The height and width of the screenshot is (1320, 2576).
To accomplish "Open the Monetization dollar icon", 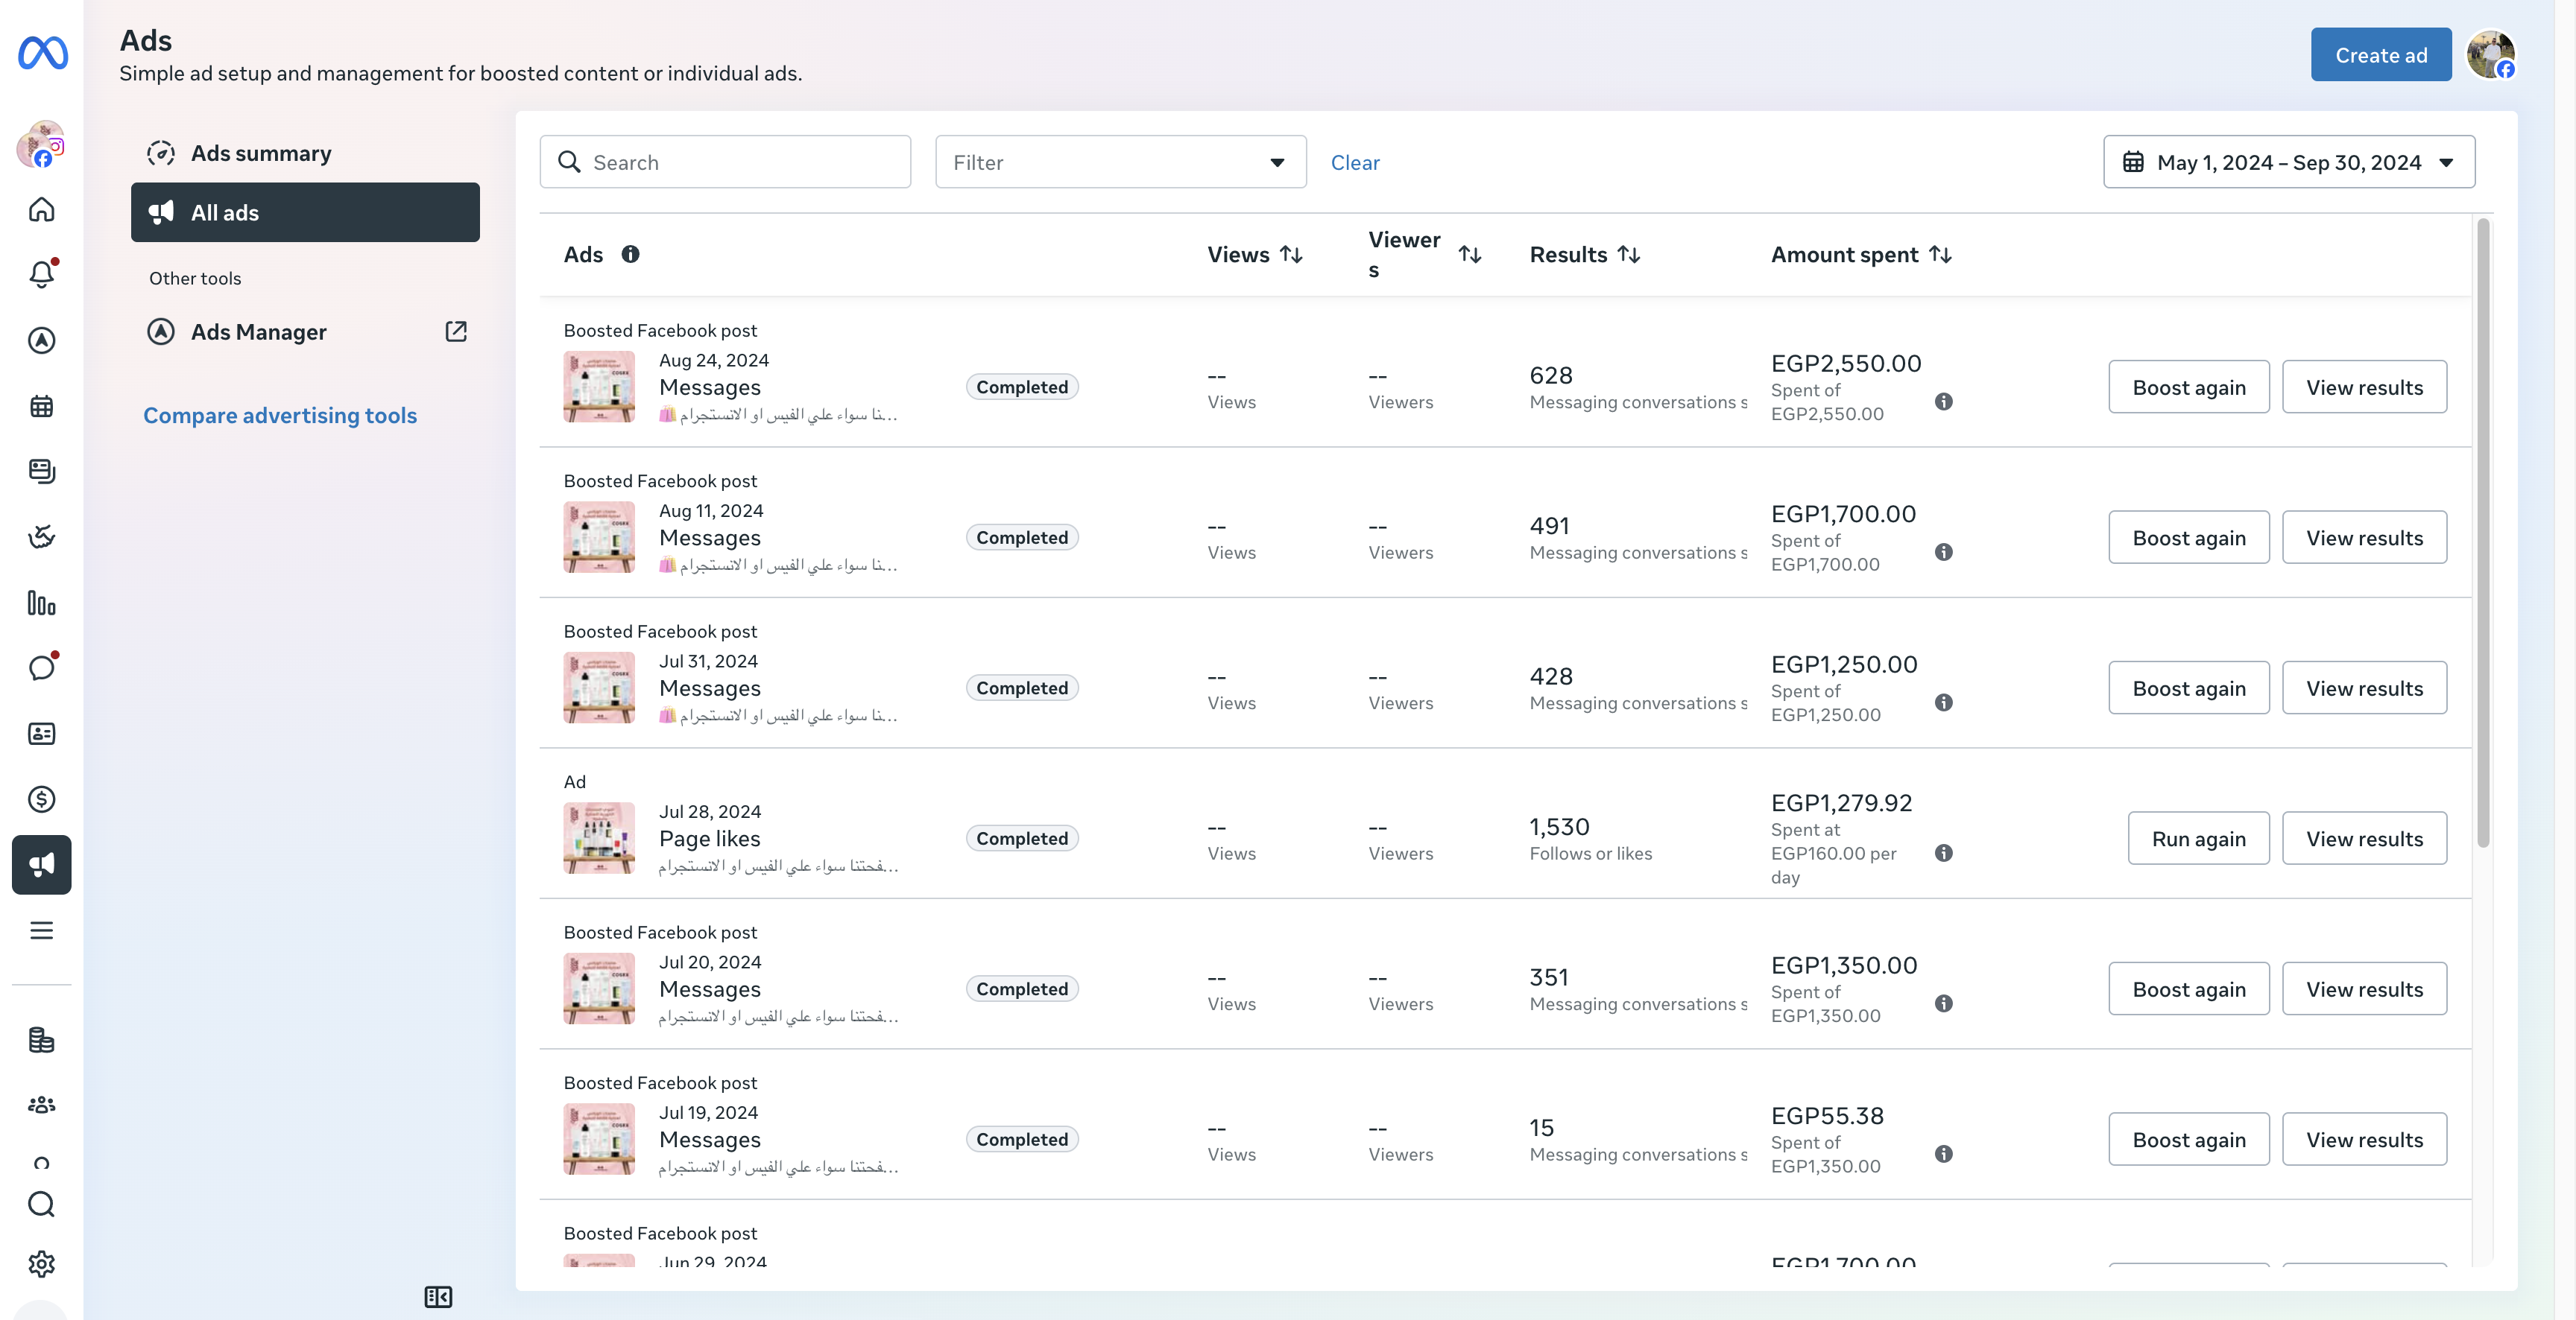I will coord(41,799).
